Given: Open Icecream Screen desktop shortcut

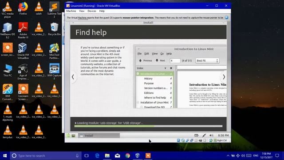Looking at the screenshot, I should tap(23, 92).
